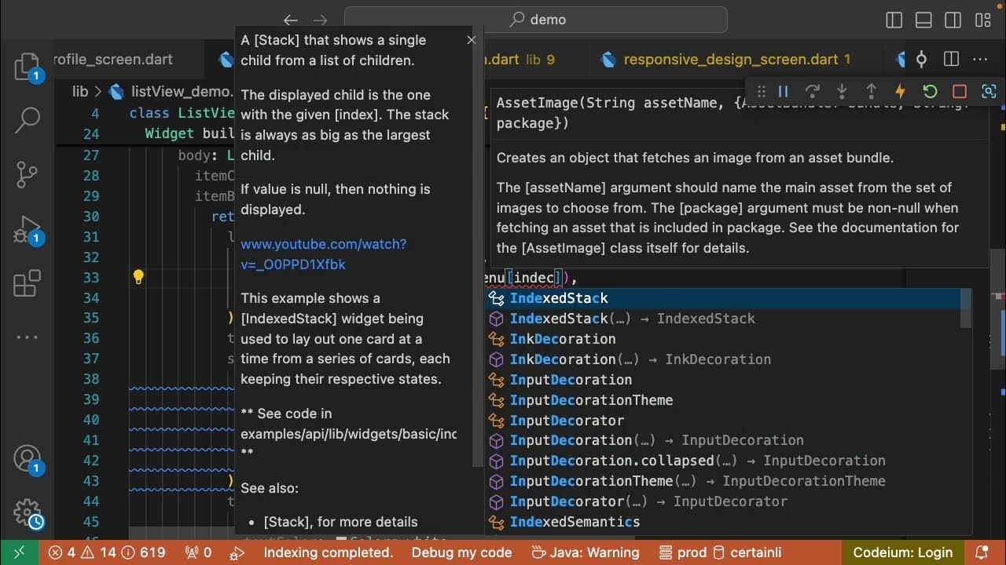Click the autocomplete list scrollbar
Screen dimensions: 1006x565
967,310
